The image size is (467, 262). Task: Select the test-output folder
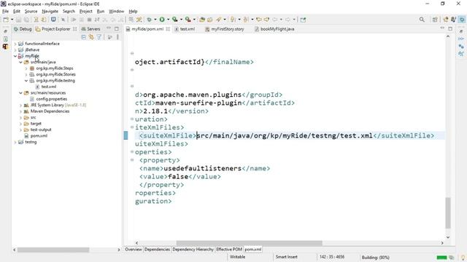point(41,130)
